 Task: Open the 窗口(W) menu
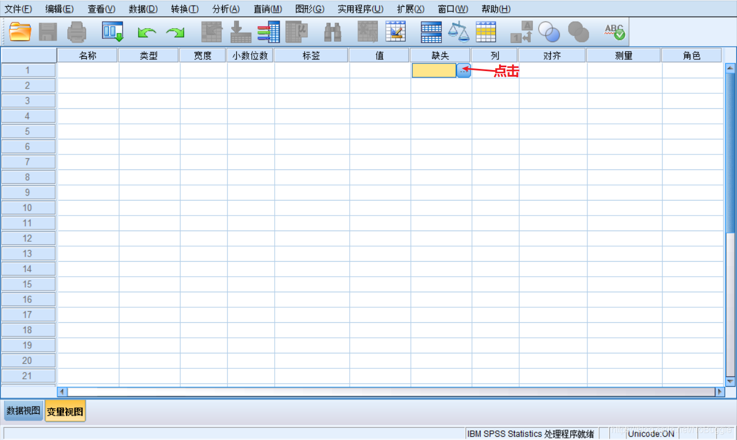pos(453,9)
